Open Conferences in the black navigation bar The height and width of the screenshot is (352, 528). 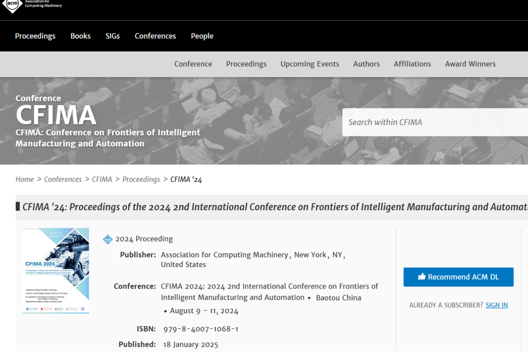point(155,36)
